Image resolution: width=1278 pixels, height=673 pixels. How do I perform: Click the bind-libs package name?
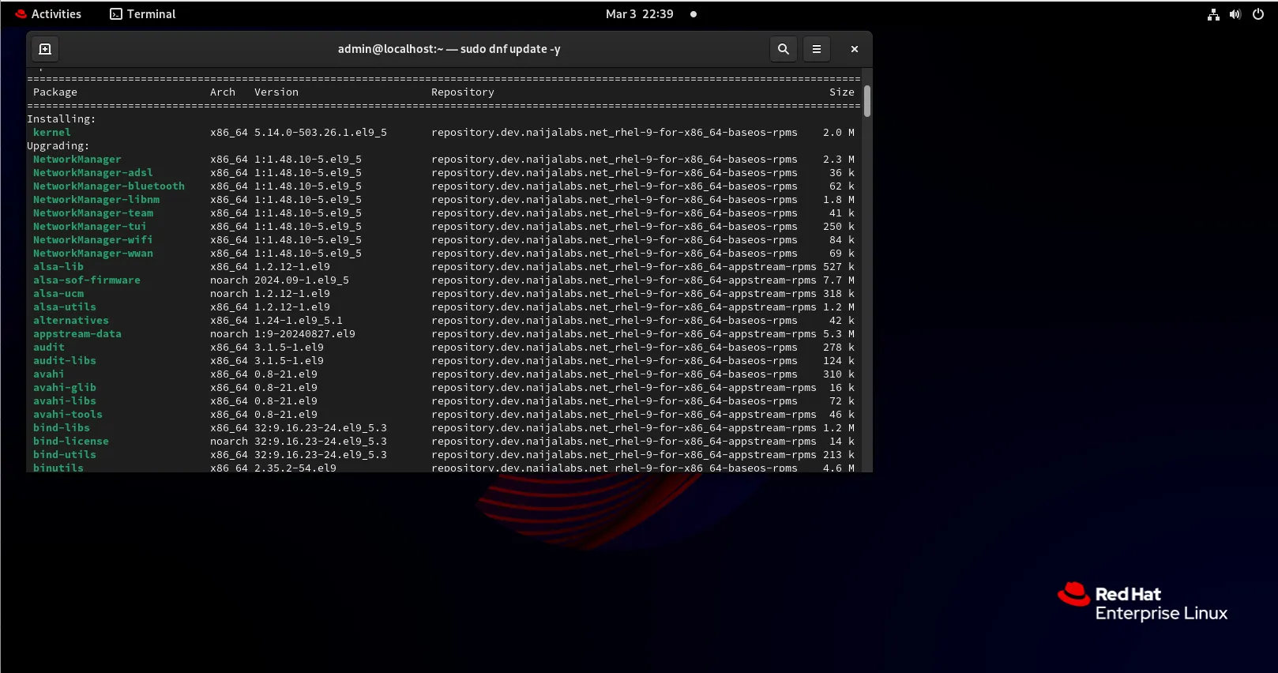[62, 428]
